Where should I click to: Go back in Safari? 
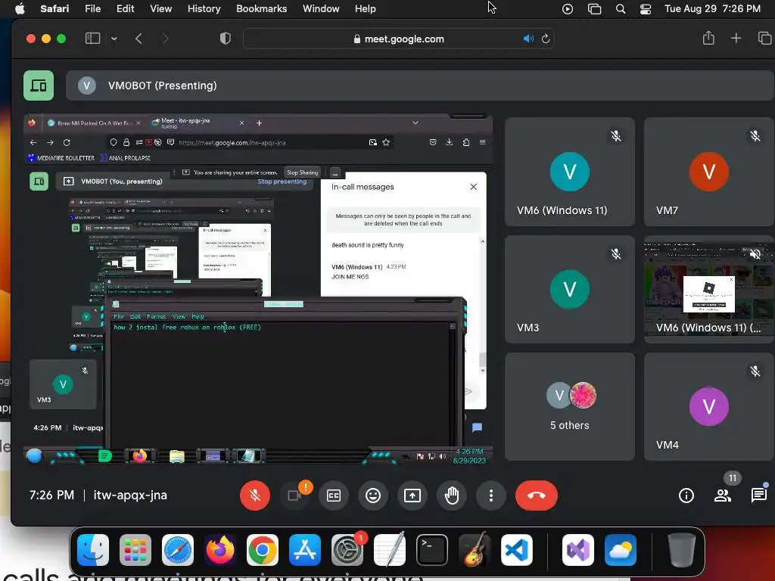[139, 39]
